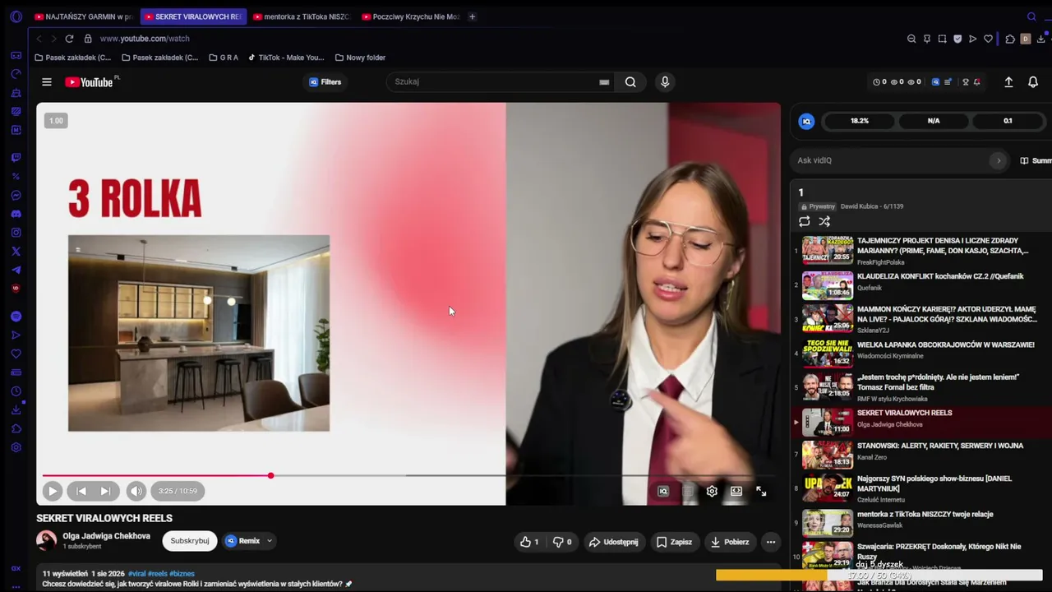Start voice search with the microphone
This screenshot has width=1052, height=592.
tap(665, 82)
